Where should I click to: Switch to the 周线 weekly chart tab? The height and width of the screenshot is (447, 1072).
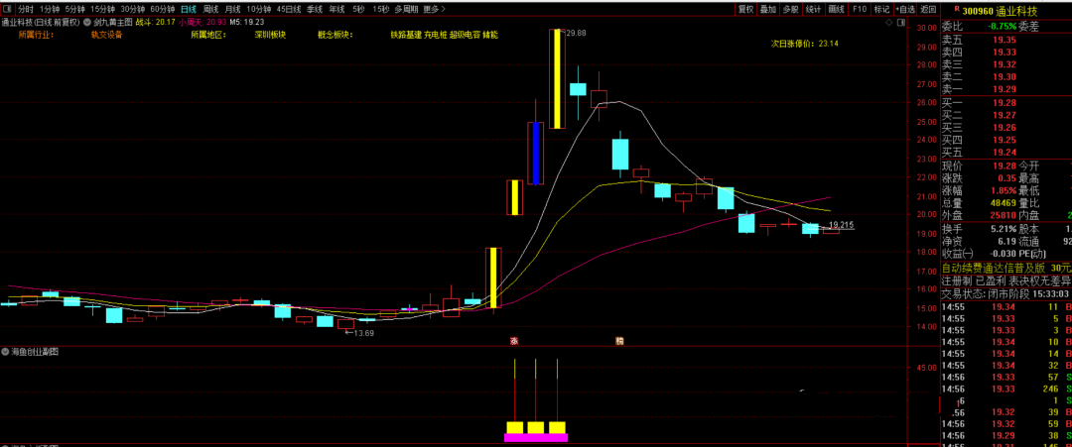pos(210,9)
